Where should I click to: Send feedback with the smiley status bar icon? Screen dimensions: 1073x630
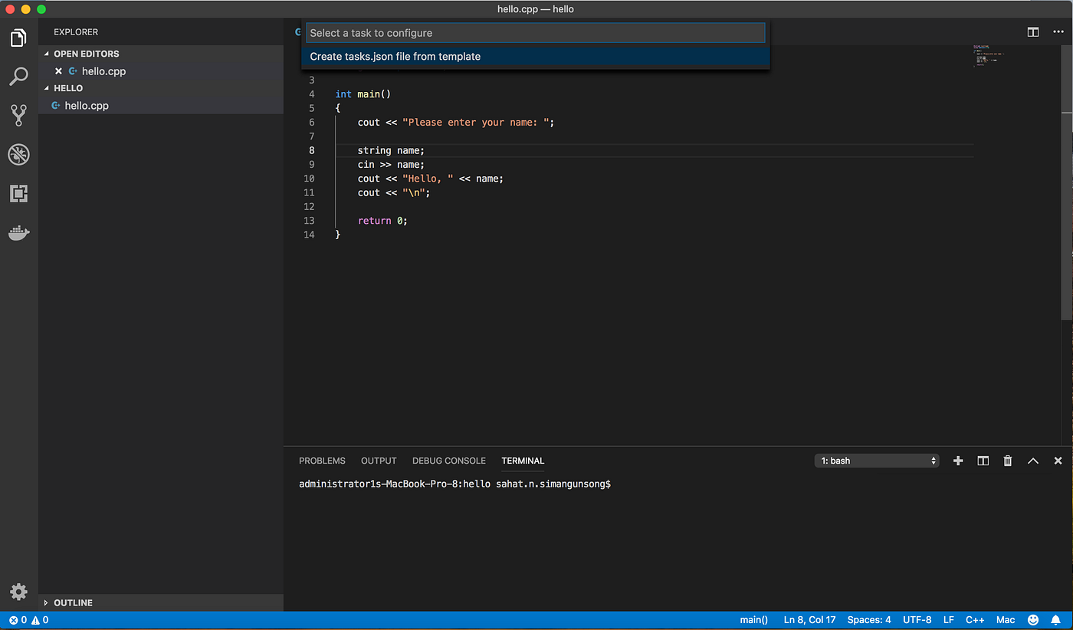(1033, 619)
